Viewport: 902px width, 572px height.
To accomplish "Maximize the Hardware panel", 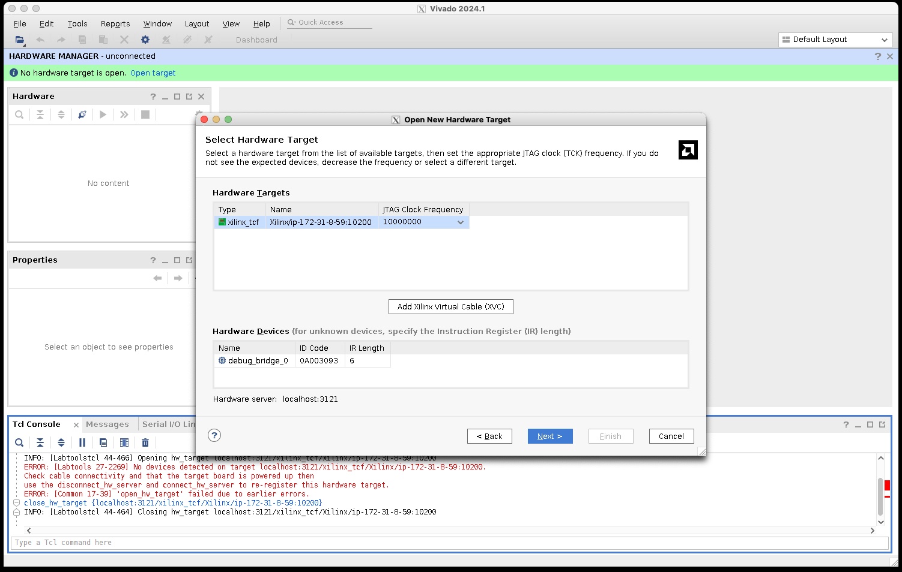I will 177,97.
